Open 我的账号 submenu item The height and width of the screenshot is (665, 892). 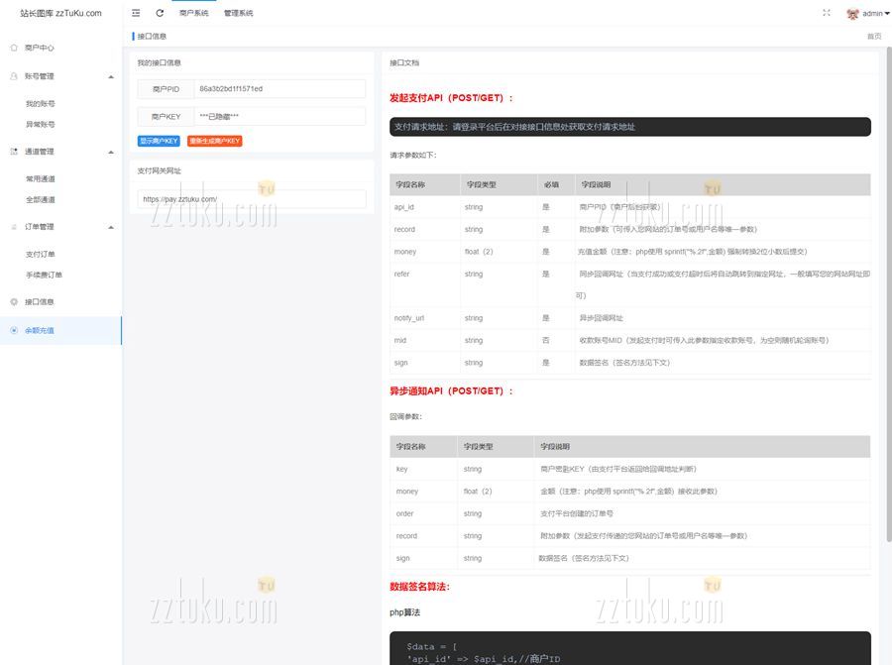click(41, 103)
